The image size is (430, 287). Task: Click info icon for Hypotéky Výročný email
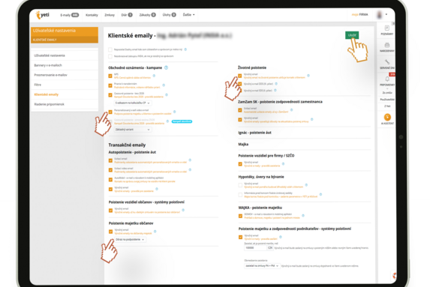tap(306, 185)
